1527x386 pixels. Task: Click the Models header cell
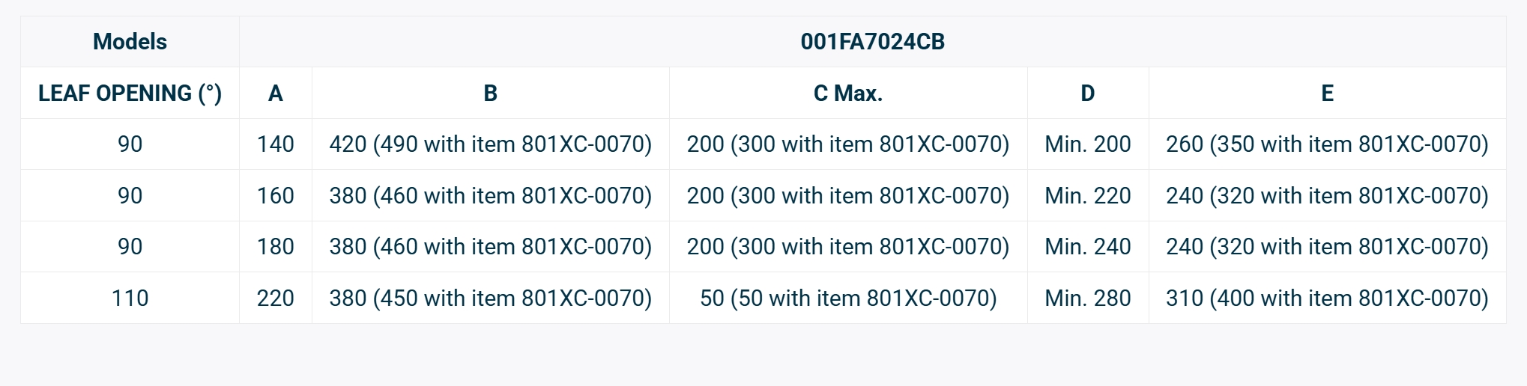coord(130,42)
